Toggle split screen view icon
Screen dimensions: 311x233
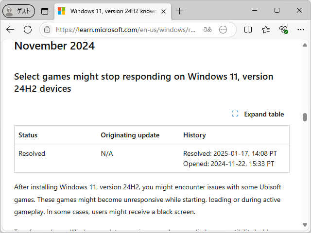pos(248,30)
